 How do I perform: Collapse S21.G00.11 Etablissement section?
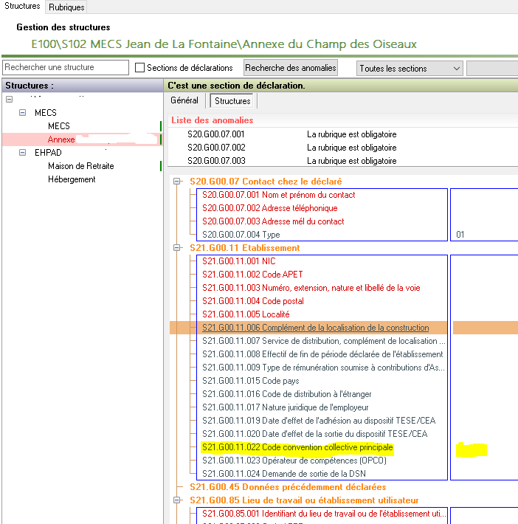point(177,248)
